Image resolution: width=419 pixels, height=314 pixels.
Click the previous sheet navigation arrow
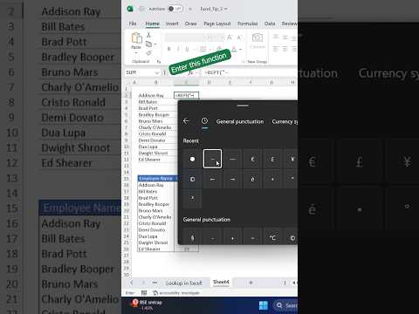(x=132, y=283)
